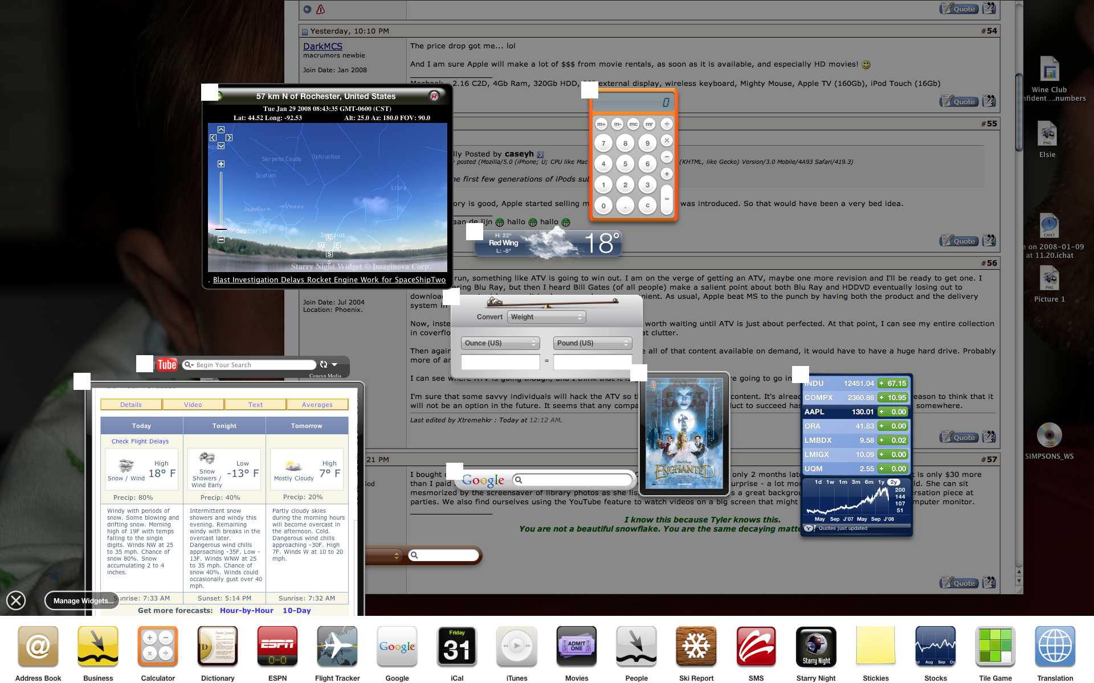Open the Ski Report widget icon

coord(696,646)
